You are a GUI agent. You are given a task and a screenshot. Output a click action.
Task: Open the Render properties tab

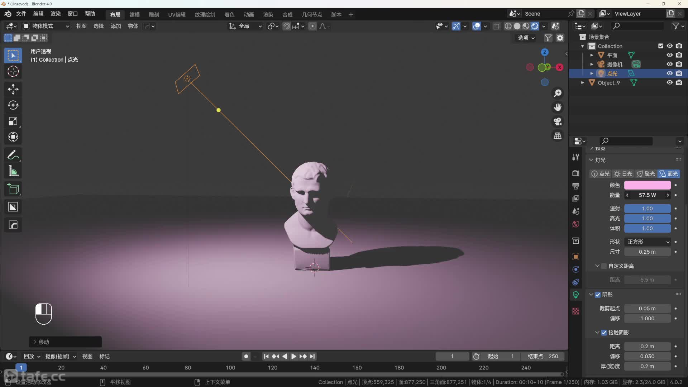[576, 173]
